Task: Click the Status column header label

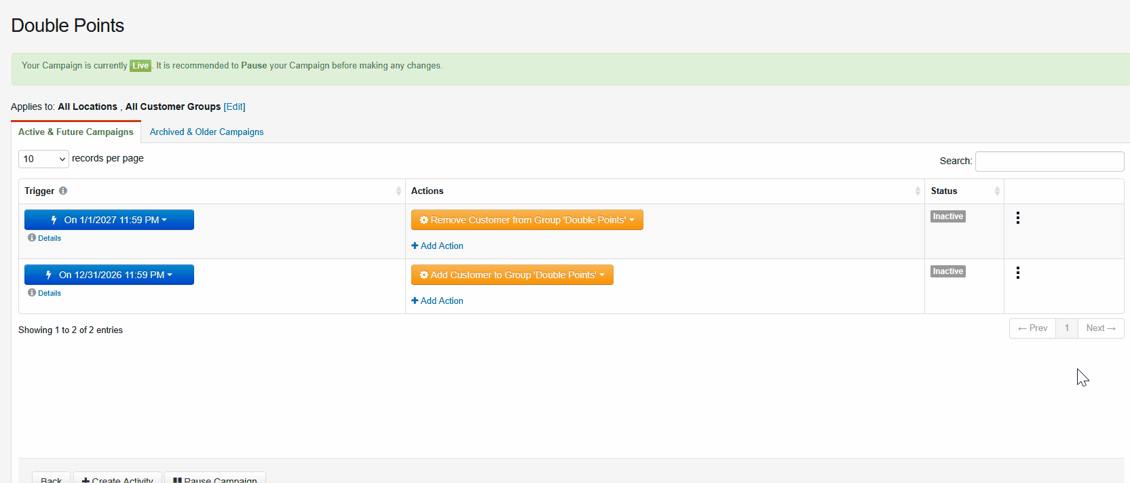Action: tap(944, 191)
